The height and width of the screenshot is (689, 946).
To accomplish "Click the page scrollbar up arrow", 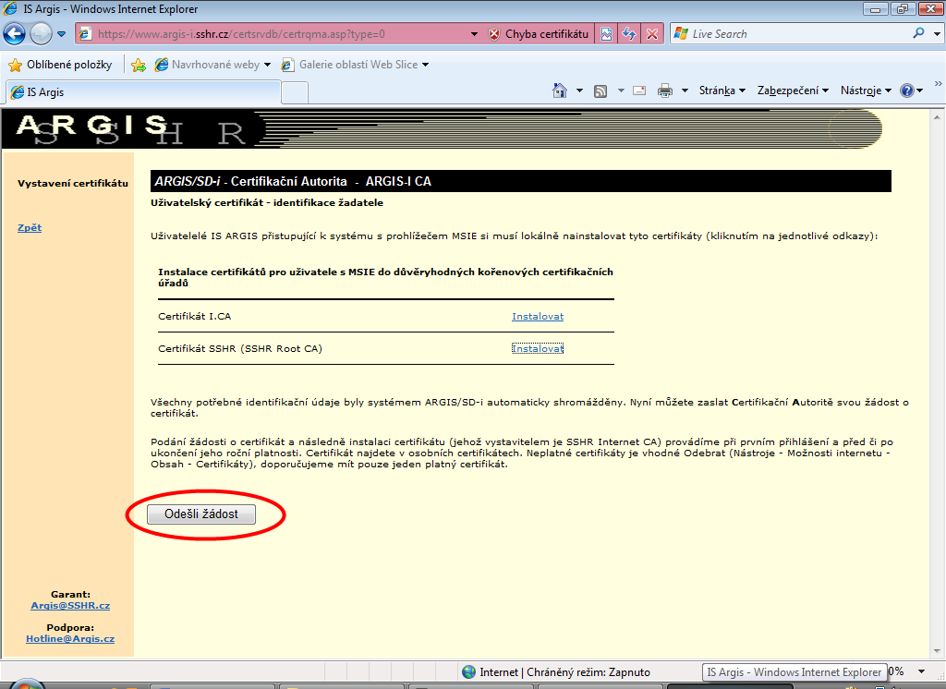I will 937,117.
